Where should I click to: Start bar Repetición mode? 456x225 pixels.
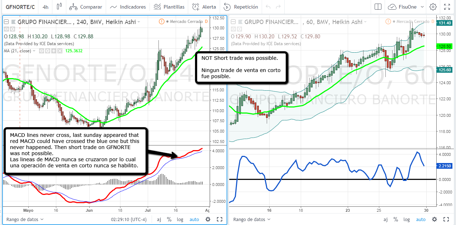[241, 7]
